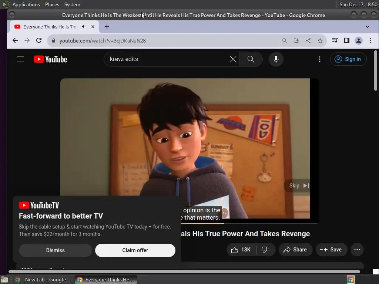Reload the YouTube page
The image size is (379, 284).
click(x=39, y=41)
